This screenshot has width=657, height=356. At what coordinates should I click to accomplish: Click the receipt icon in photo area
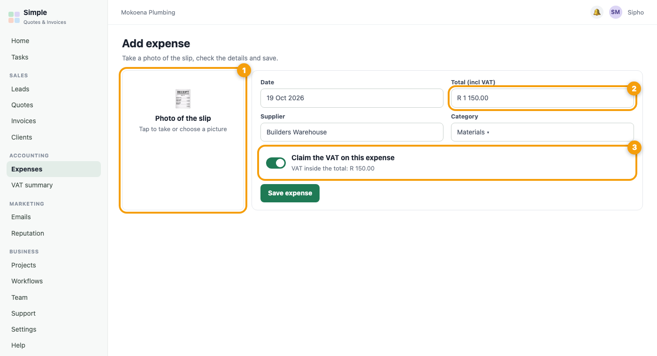(183, 99)
